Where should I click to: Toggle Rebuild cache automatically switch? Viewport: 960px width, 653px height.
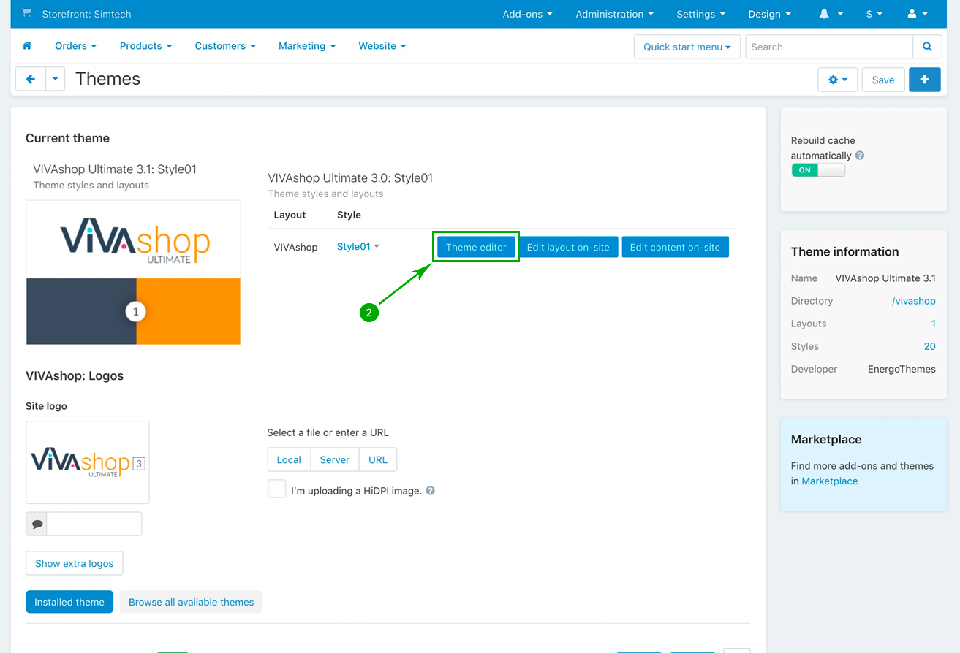(818, 170)
